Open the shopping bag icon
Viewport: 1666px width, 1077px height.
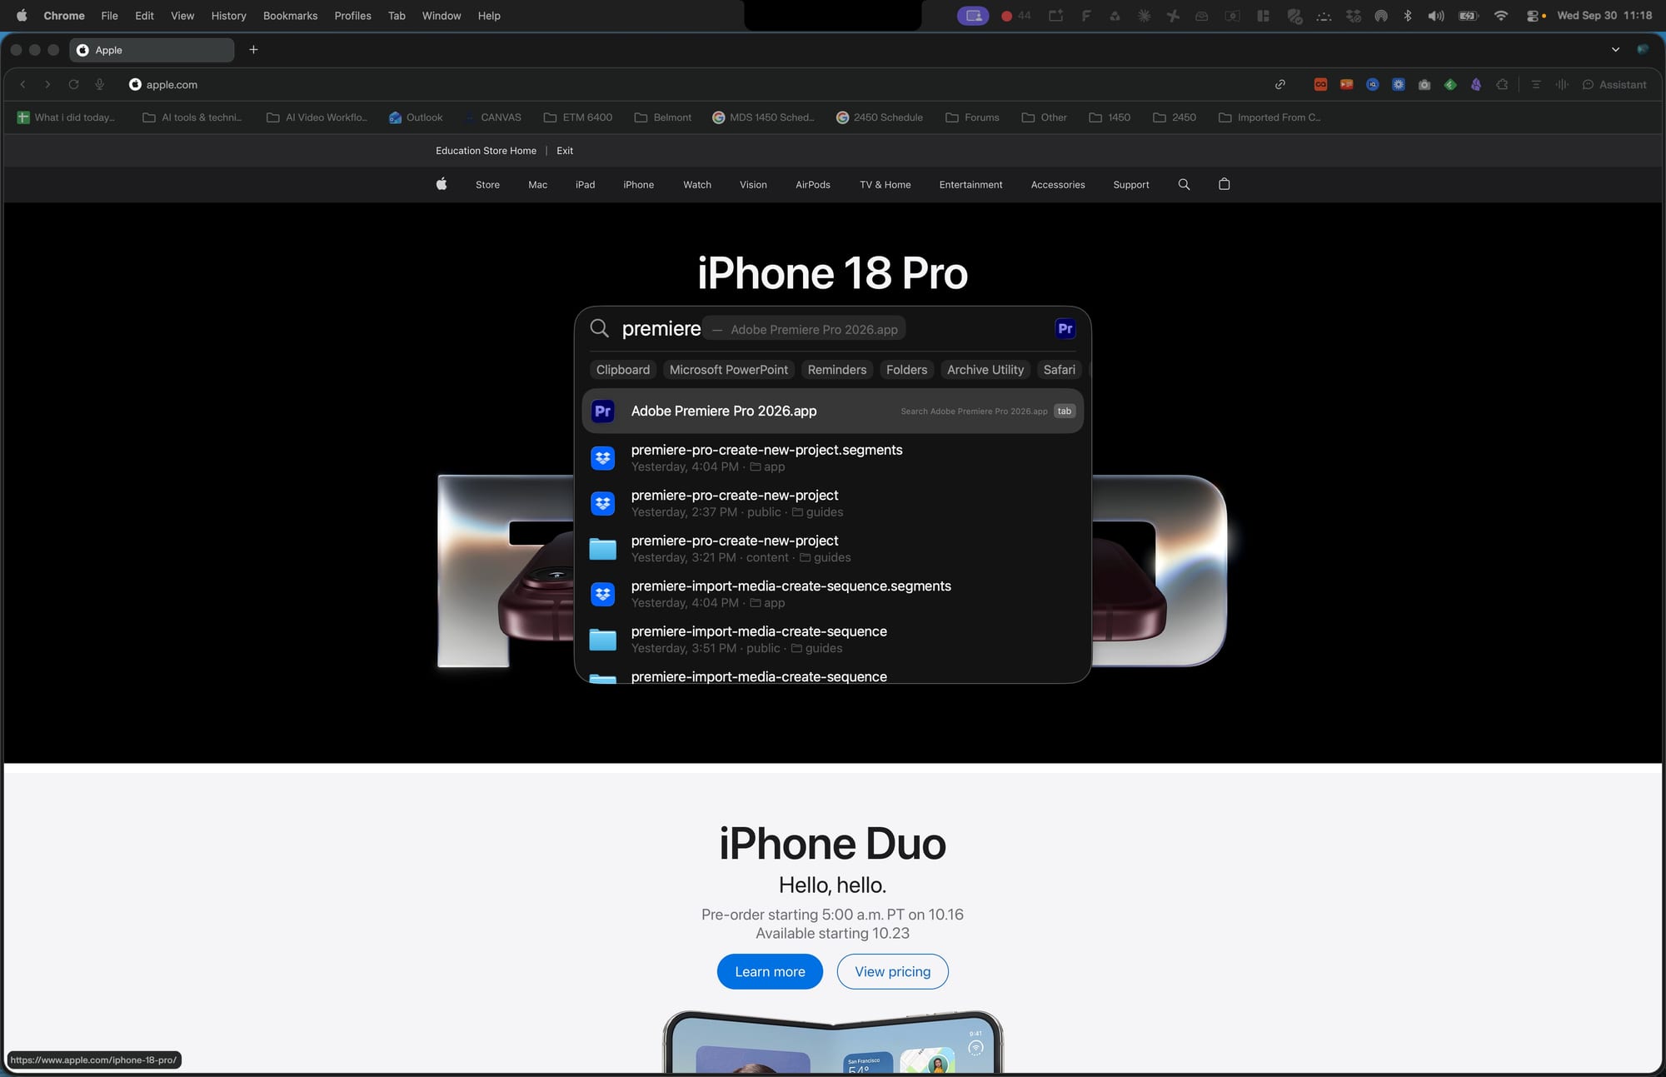(x=1224, y=184)
